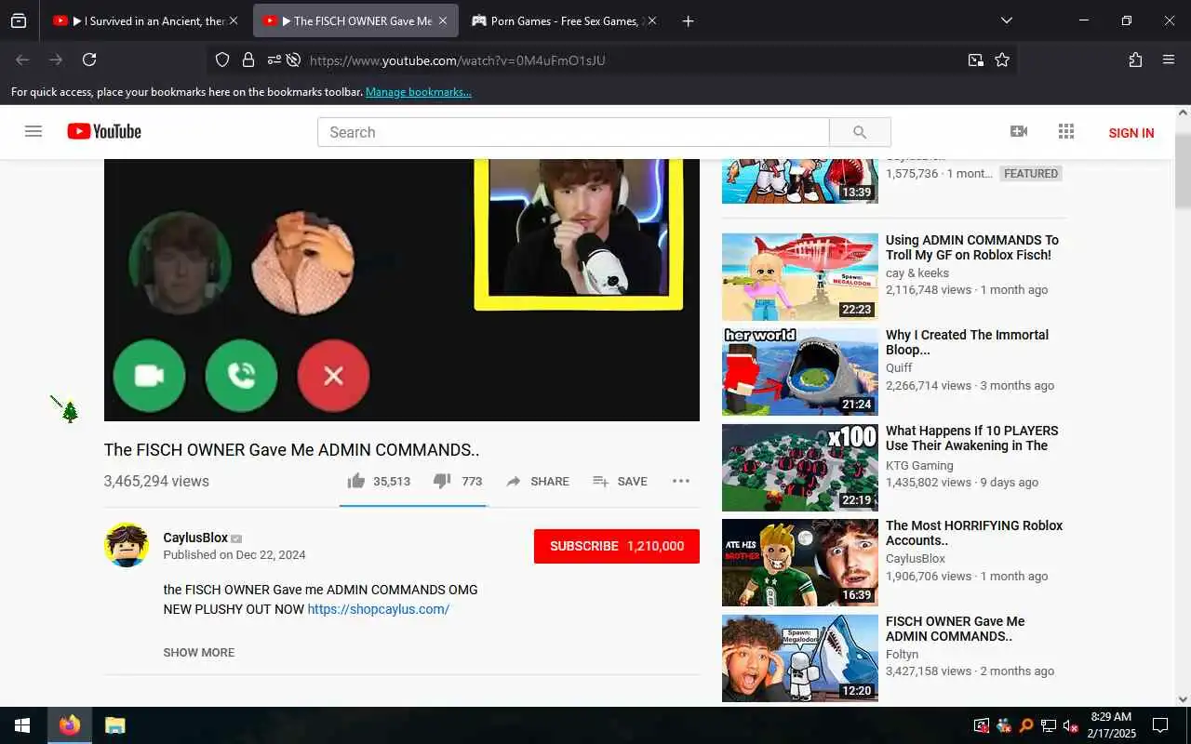The width and height of the screenshot is (1191, 744).
Task: Click the 'Quiff' channel name
Action: pos(899,367)
